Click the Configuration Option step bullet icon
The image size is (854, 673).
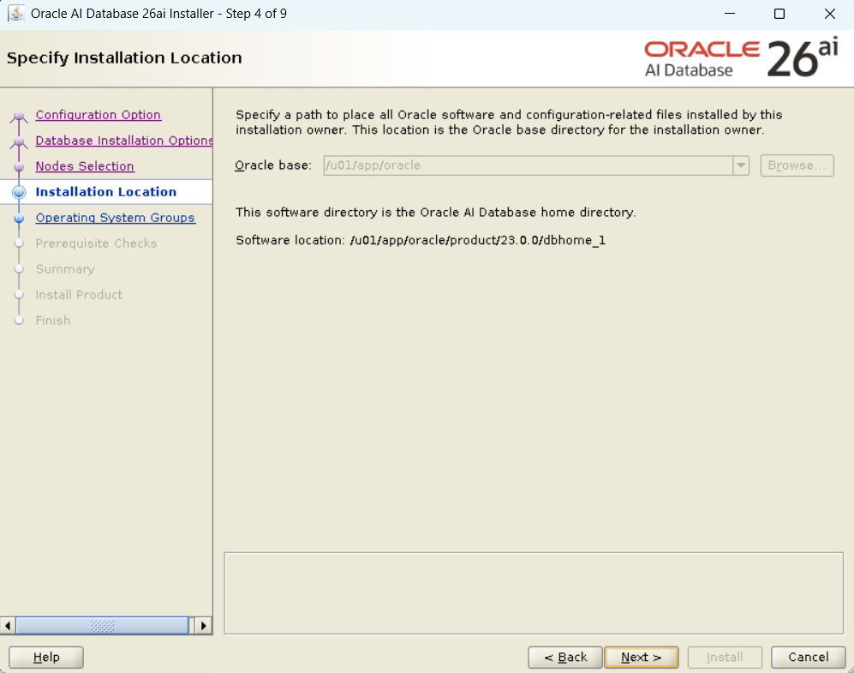tap(19, 117)
